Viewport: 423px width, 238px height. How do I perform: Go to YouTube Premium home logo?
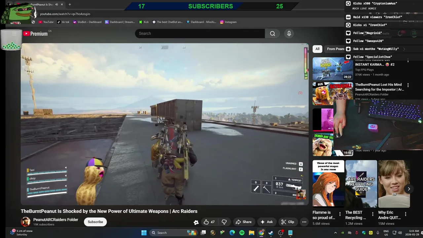(x=35, y=33)
